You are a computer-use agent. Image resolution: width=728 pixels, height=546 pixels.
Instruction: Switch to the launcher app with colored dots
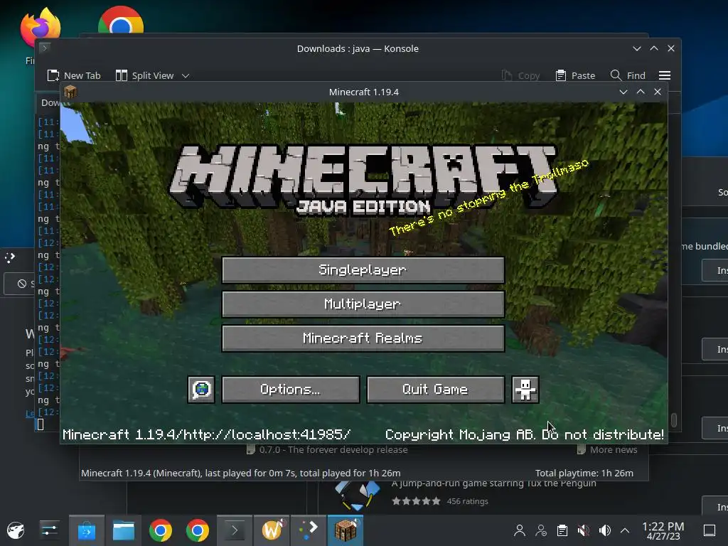click(x=309, y=530)
